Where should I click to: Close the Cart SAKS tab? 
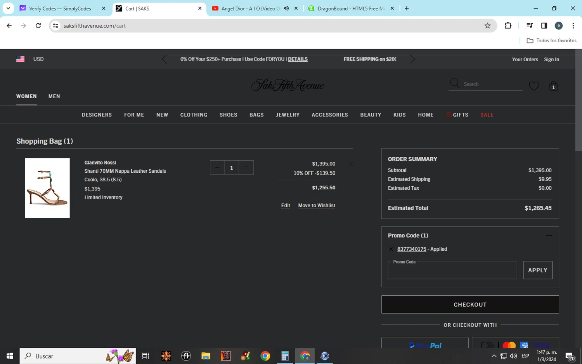200,8
